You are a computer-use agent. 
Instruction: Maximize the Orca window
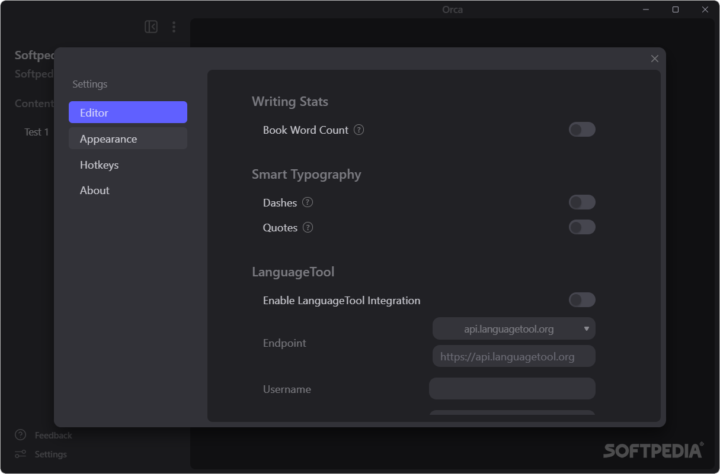[676, 9]
